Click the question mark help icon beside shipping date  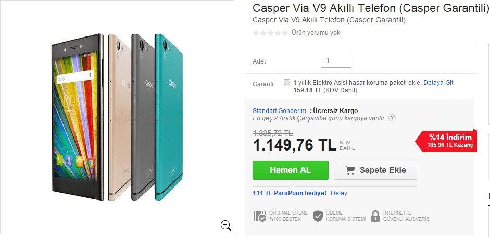click(392, 118)
